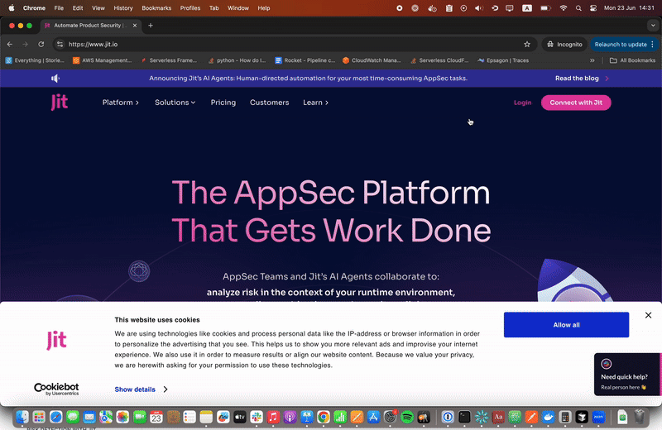Screen dimensions: 662x430
Task: Click Read the blog link
Action: click(x=582, y=78)
